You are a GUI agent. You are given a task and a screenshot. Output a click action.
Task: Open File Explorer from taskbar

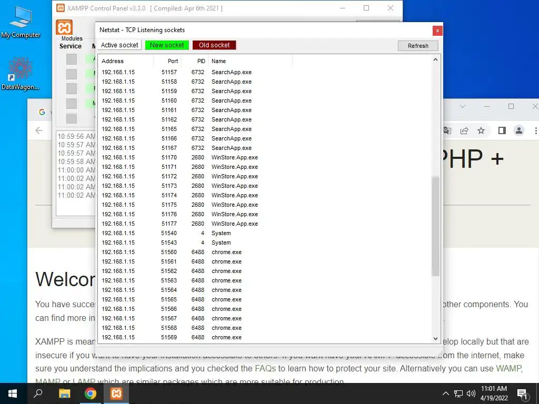pos(64,393)
